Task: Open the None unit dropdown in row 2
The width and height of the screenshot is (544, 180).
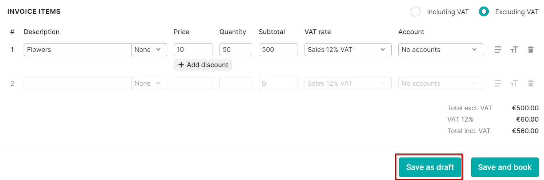Action: pos(149,83)
